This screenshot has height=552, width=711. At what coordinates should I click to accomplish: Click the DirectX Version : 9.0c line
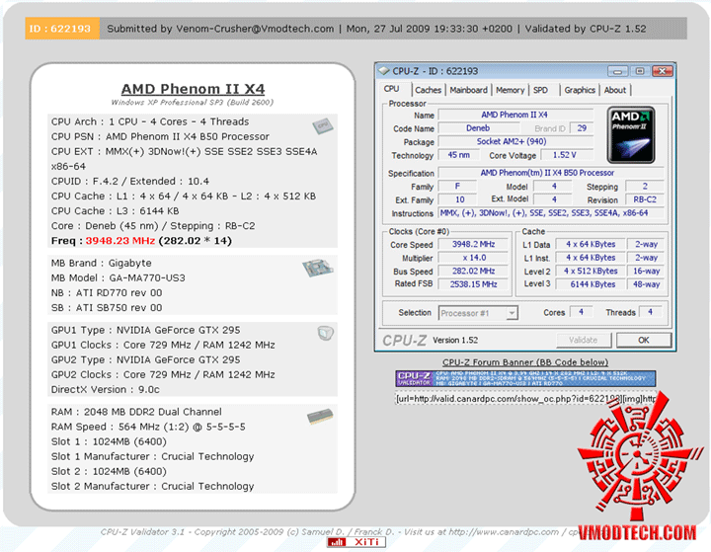tap(106, 389)
